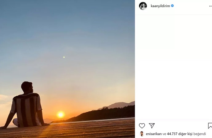Click the blue verified badge
This screenshot has height=138, width=212.
172,6
